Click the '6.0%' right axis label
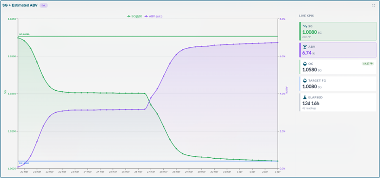380x178 pixels. click(282, 56)
